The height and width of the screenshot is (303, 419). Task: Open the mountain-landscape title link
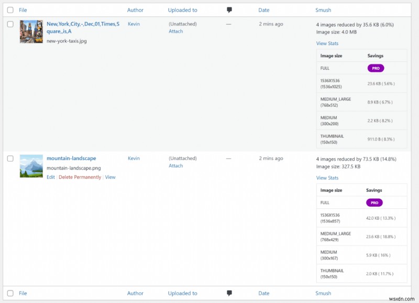point(72,158)
